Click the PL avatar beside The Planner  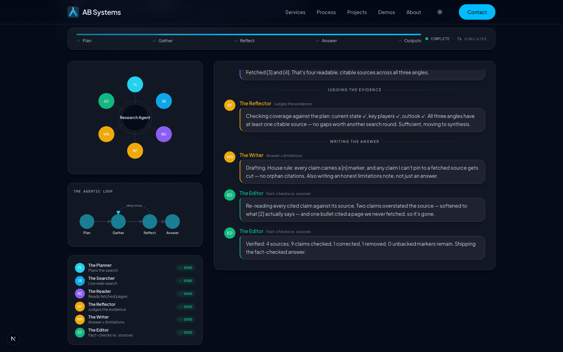[80, 268]
